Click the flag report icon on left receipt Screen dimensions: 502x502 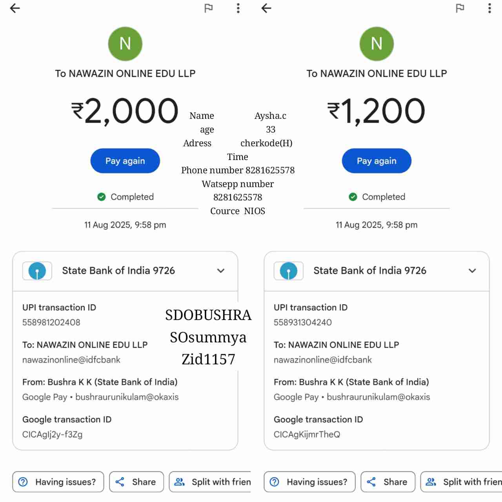pos(209,8)
